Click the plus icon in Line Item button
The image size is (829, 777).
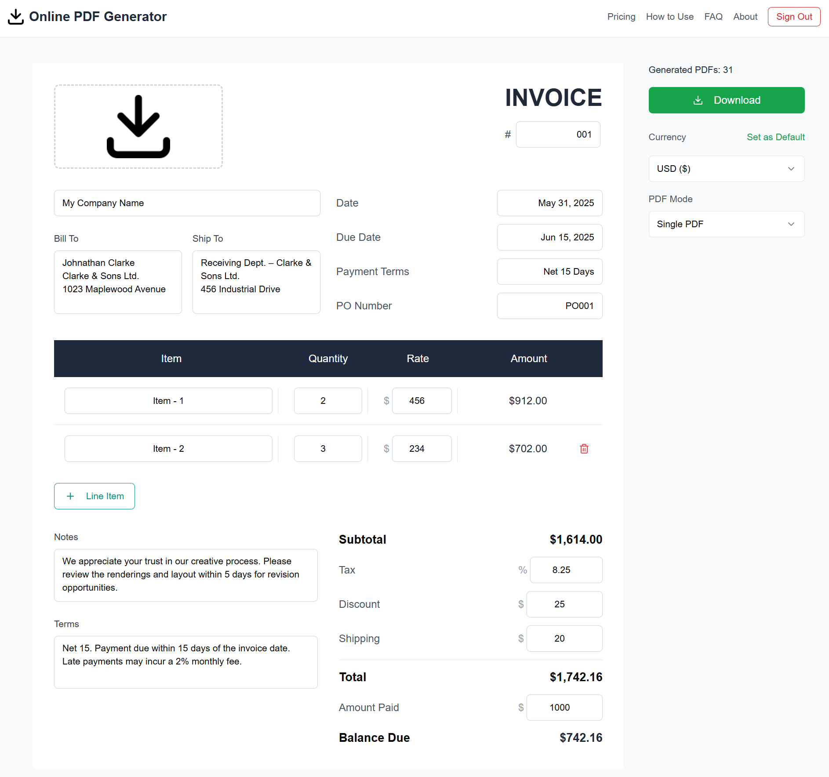click(x=70, y=496)
